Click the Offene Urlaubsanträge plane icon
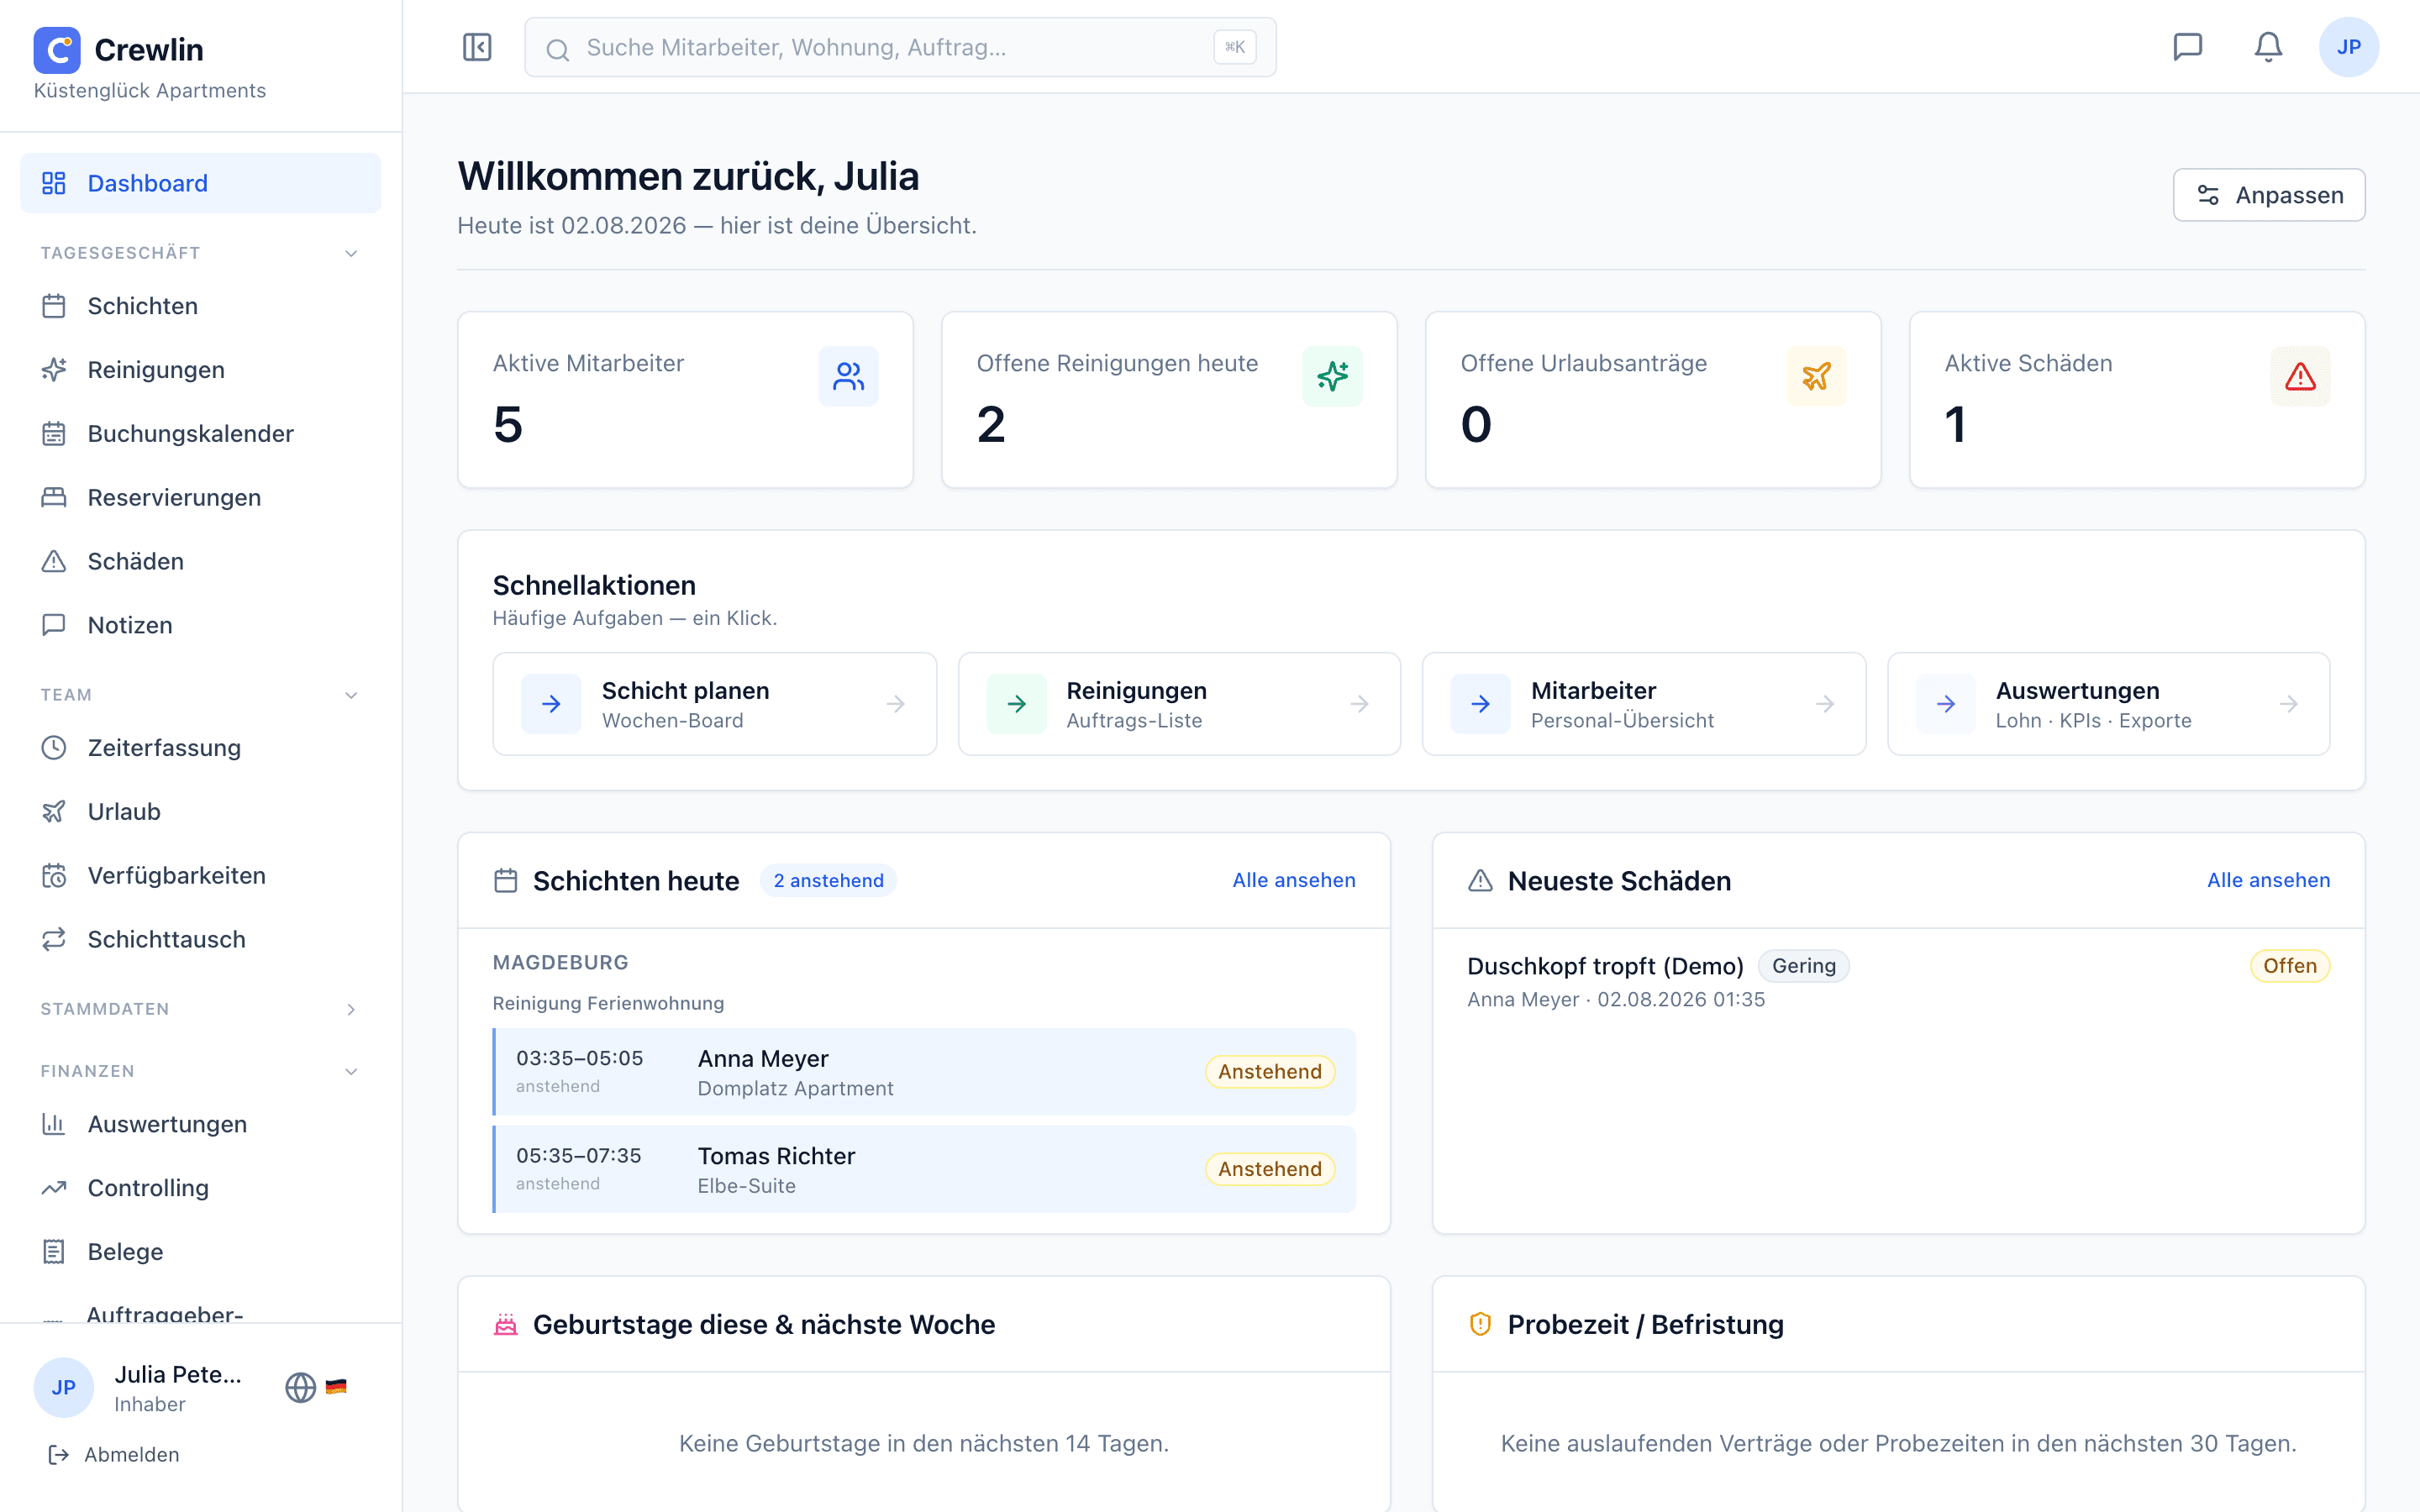The width and height of the screenshot is (2420, 1512). pyautogui.click(x=1816, y=376)
